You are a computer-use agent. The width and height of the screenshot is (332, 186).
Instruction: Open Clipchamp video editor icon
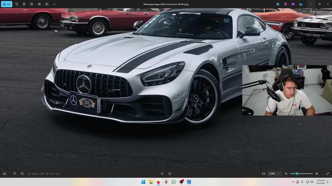pos(293,4)
